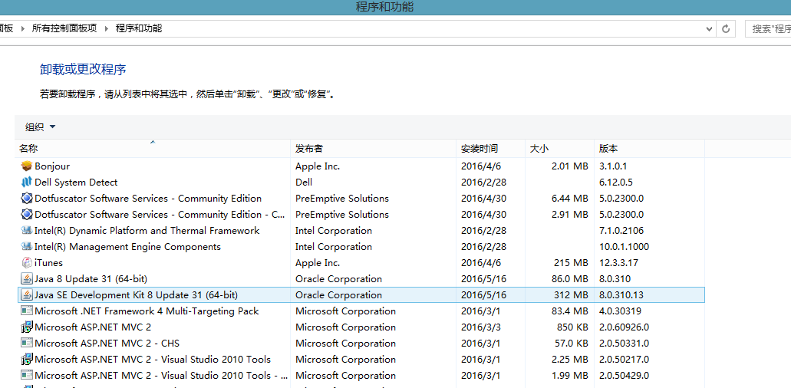
Task: Click the iTunes program icon
Action: [27, 262]
